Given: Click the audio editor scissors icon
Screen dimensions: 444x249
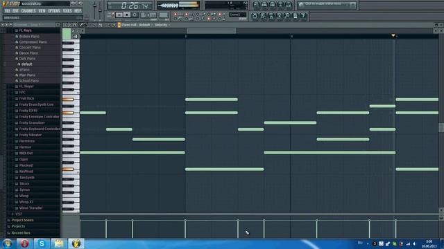Looking at the screenshot, I should (279, 16).
